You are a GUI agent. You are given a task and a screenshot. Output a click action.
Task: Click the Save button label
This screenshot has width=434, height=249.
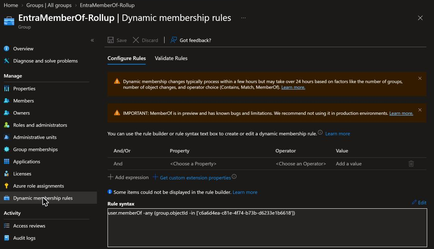point(122,40)
